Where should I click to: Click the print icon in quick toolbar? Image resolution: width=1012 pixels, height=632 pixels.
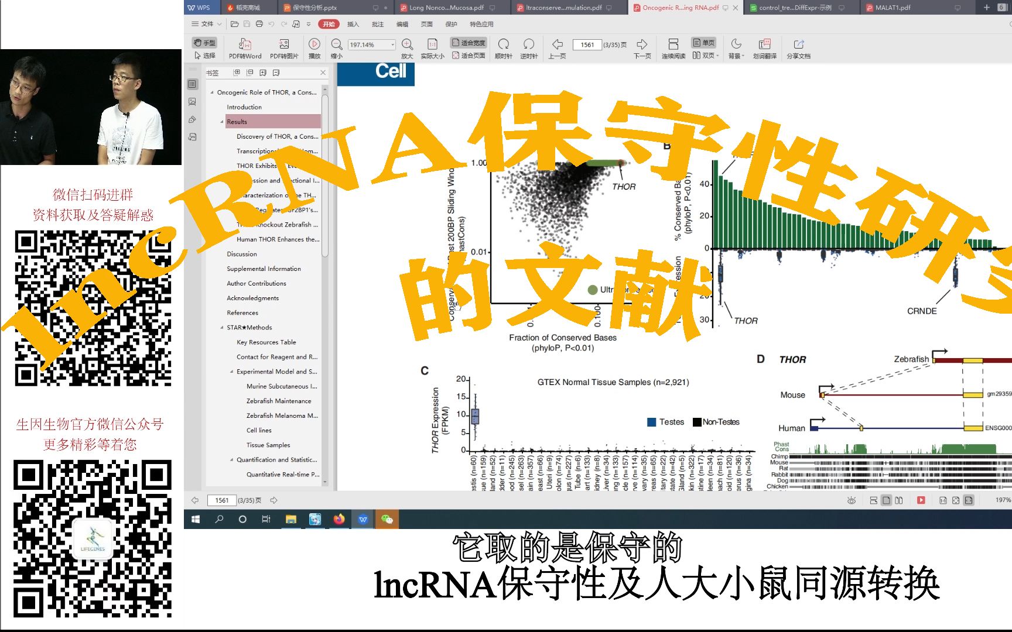pos(259,24)
